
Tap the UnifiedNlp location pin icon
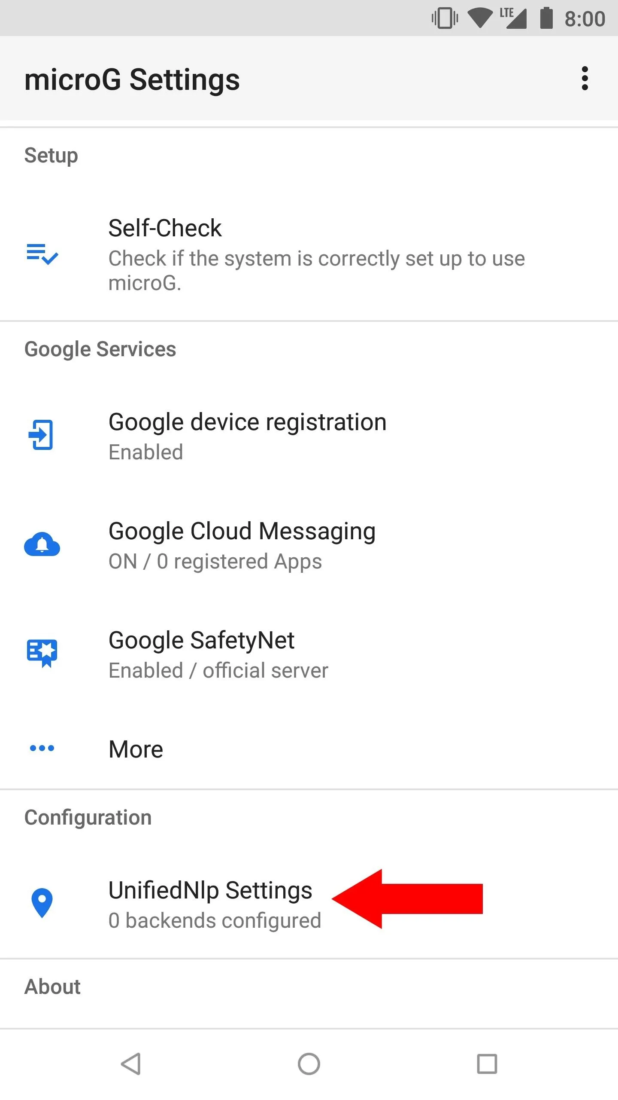click(x=42, y=902)
